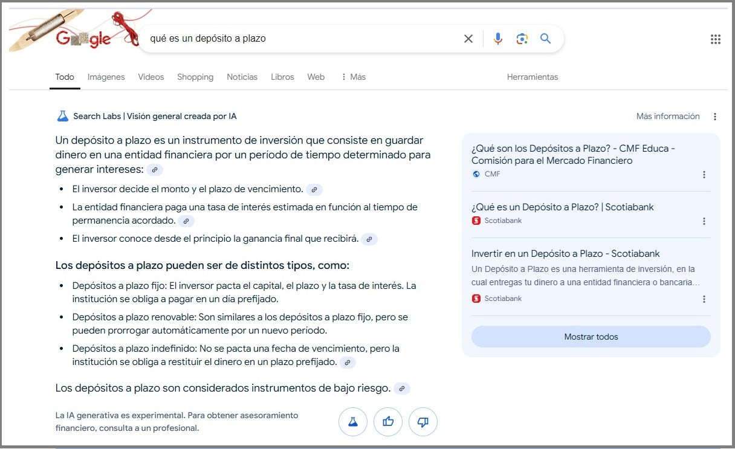735x449 pixels.
Task: Open Google Lens image search icon
Action: pos(522,39)
